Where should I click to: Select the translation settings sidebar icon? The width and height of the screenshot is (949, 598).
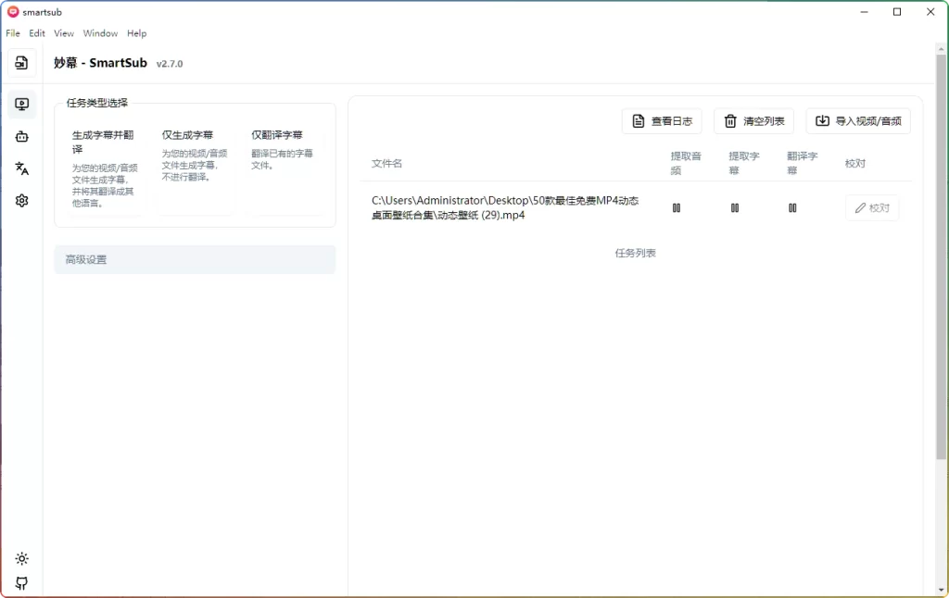point(22,168)
